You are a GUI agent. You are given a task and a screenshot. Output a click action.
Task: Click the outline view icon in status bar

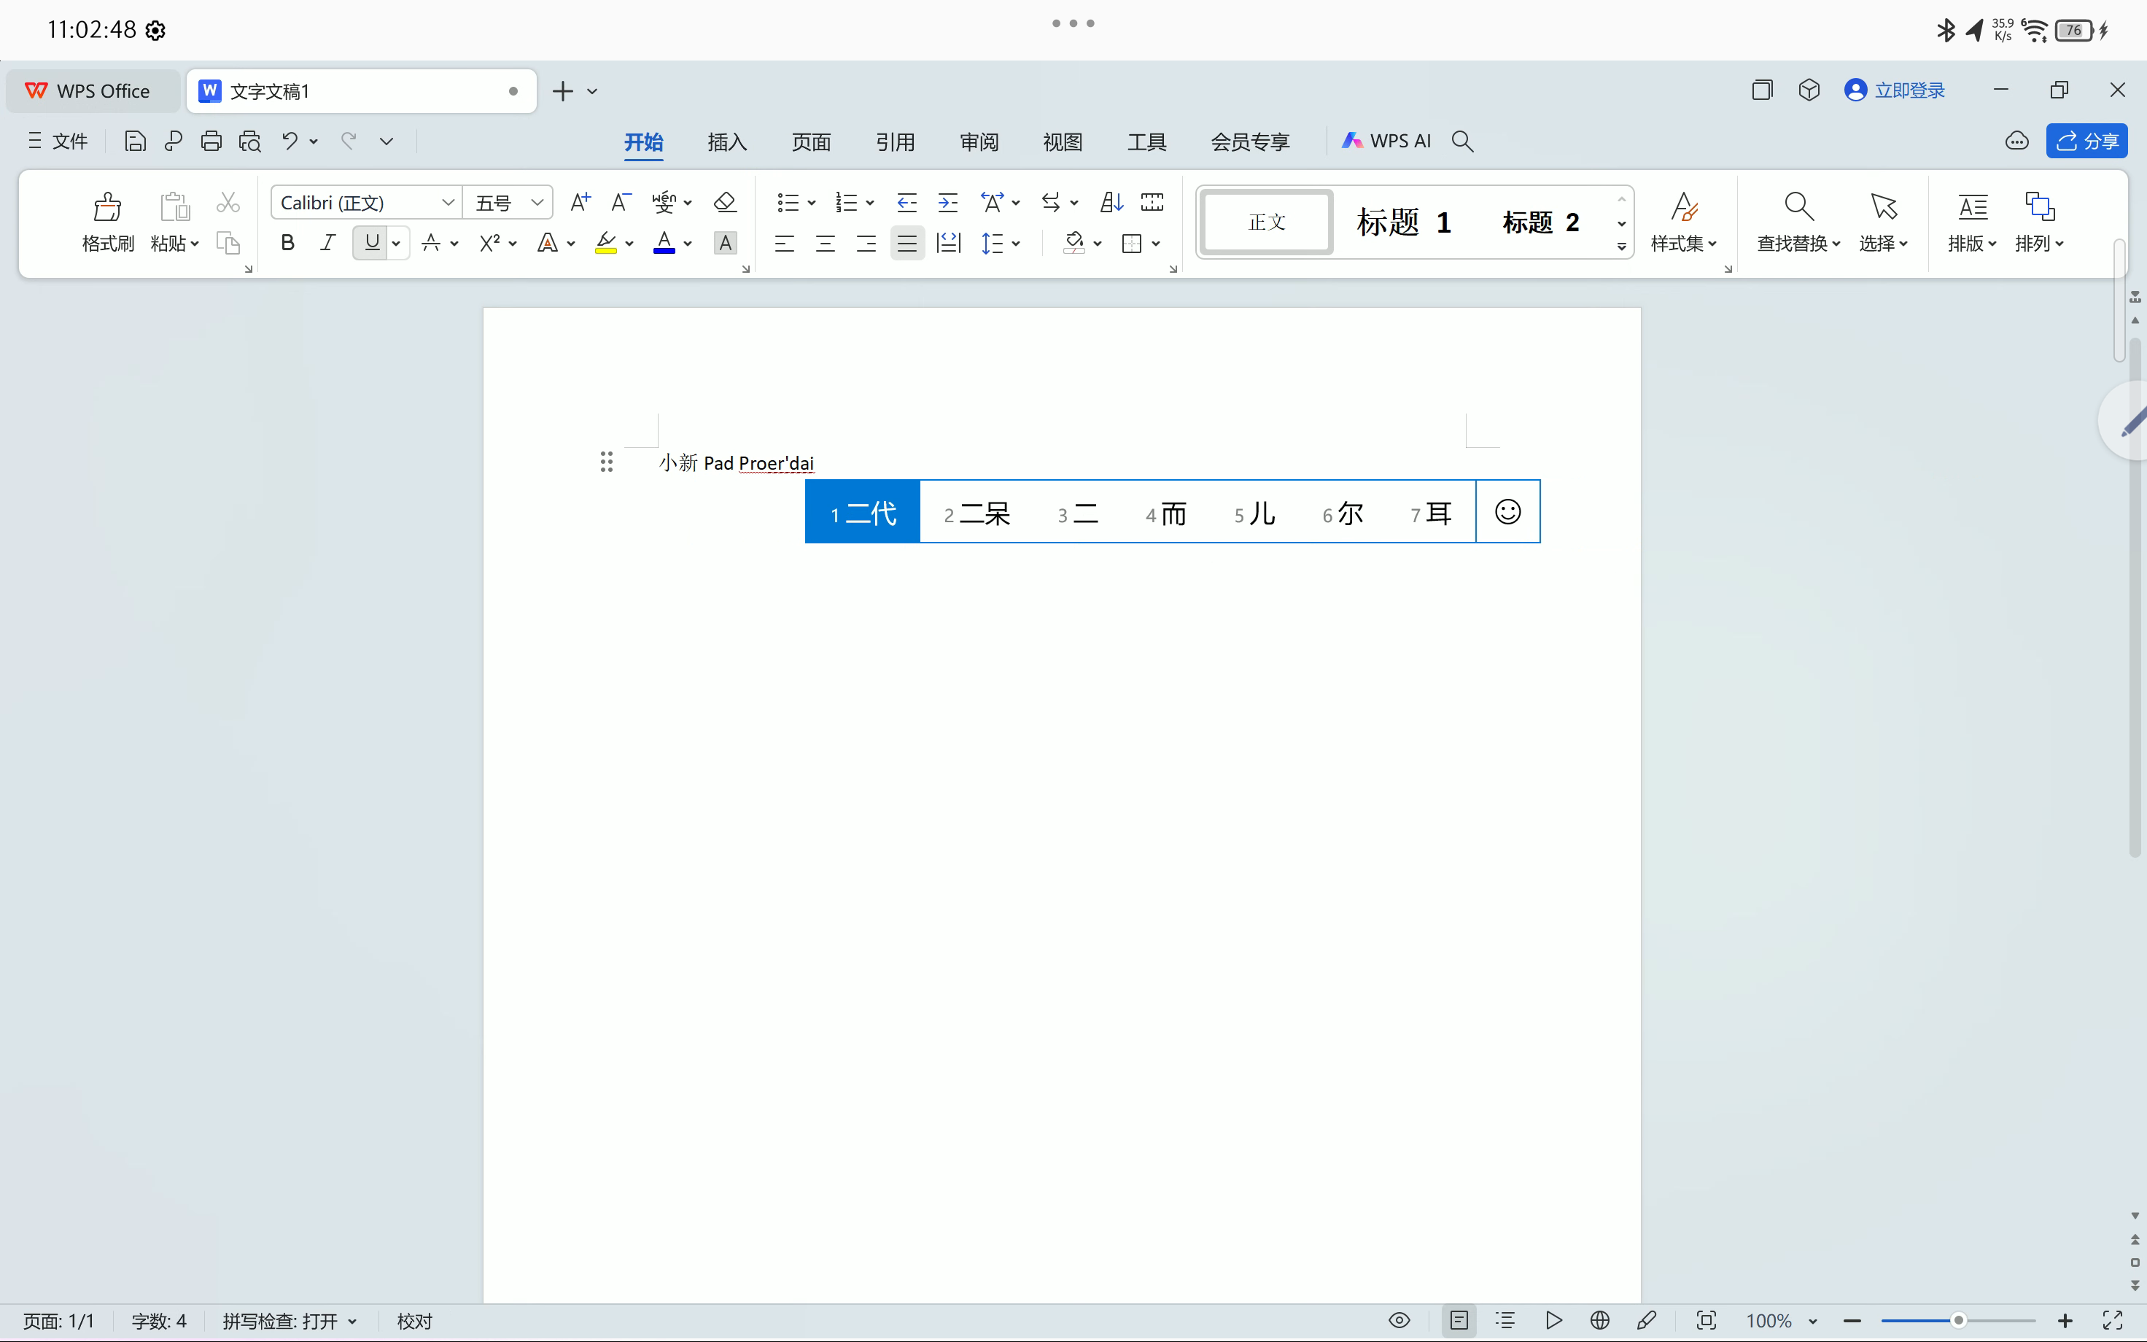(x=1505, y=1320)
